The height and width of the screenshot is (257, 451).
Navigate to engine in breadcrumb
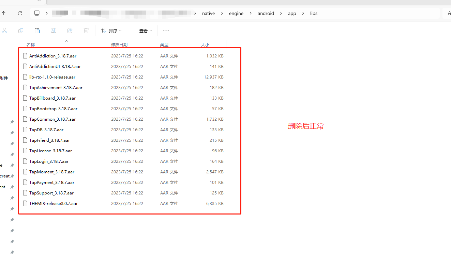coord(236,13)
